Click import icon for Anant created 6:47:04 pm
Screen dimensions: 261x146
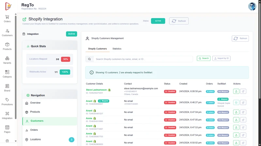[x=236, y=112]
